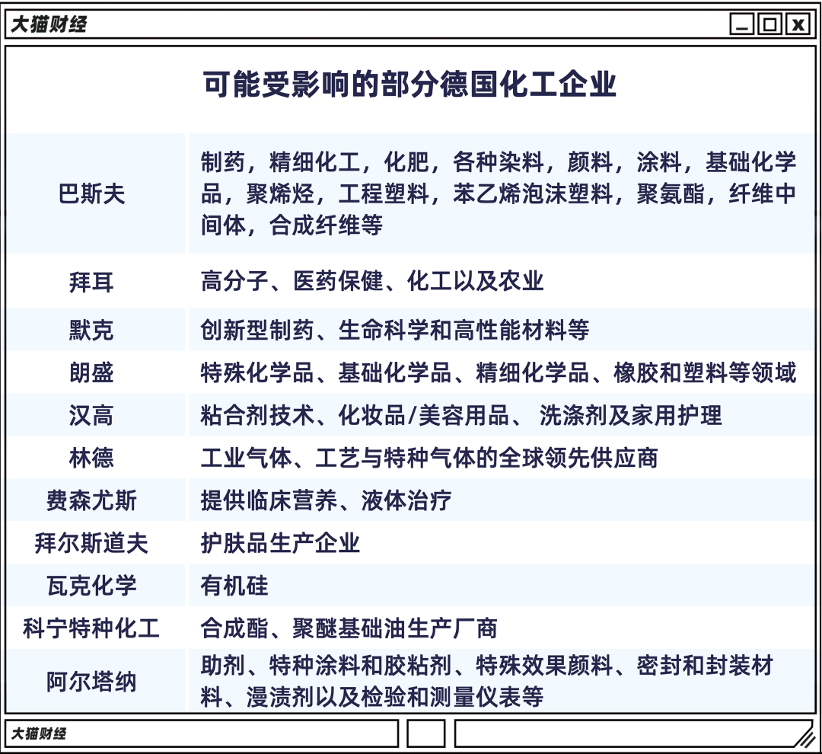The width and height of the screenshot is (822, 754).
Task: Click the 阿尔塔纳 description starting 助剂、特种涂料
Action: 487,681
